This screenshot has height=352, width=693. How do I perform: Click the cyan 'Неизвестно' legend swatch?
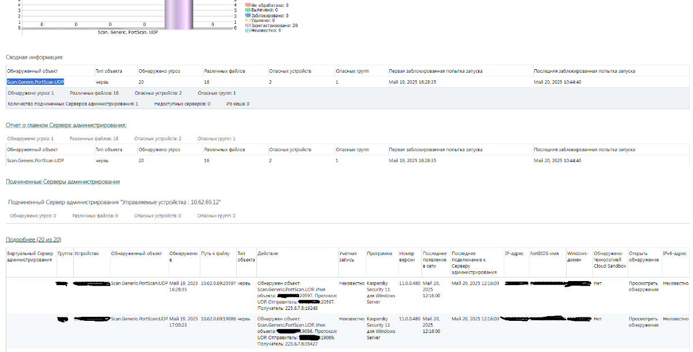coord(248,31)
